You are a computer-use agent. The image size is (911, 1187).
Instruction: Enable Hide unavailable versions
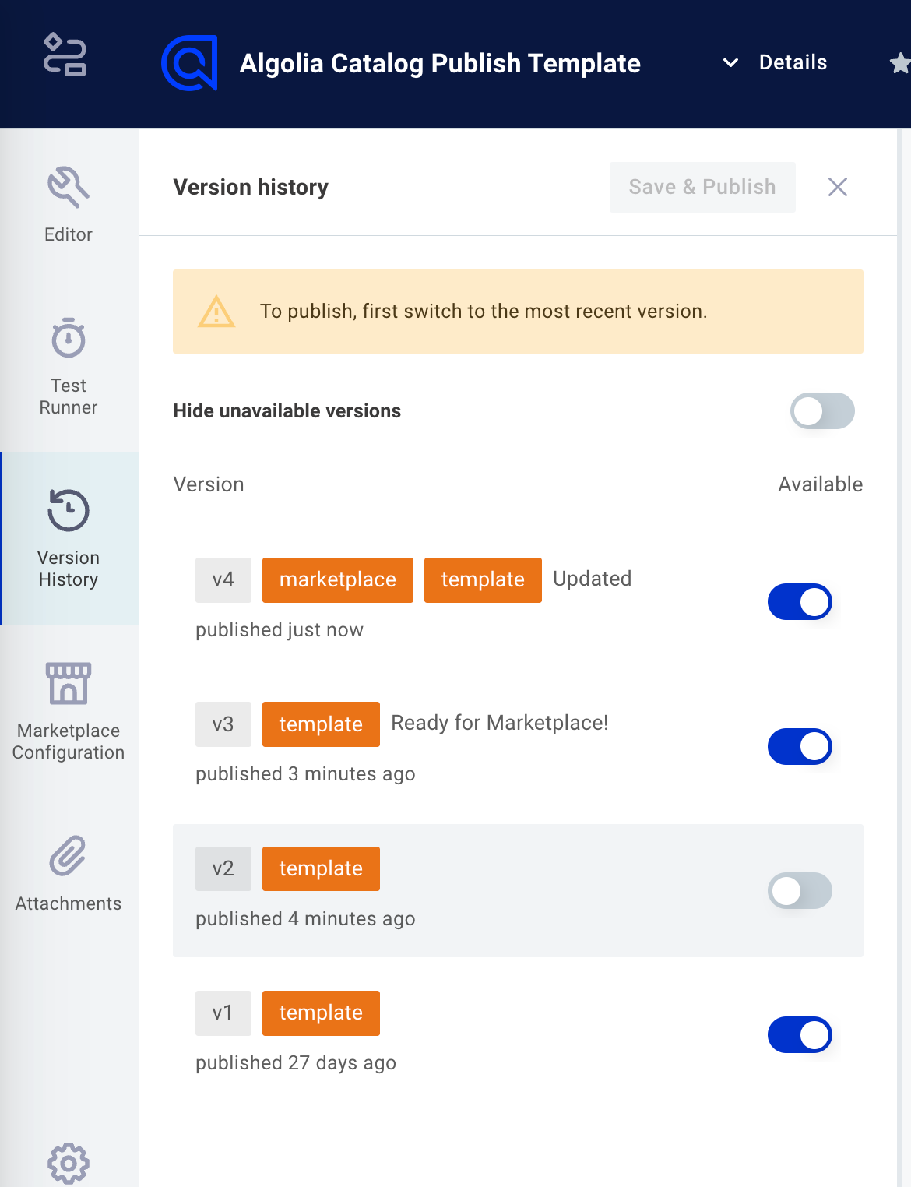coord(821,411)
